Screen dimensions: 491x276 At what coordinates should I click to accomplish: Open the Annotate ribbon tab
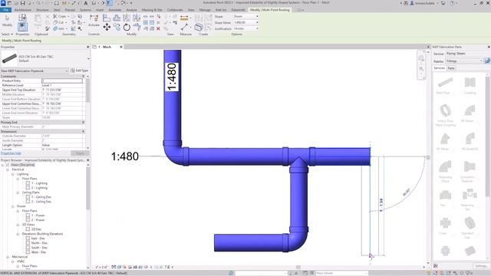[x=114, y=10]
